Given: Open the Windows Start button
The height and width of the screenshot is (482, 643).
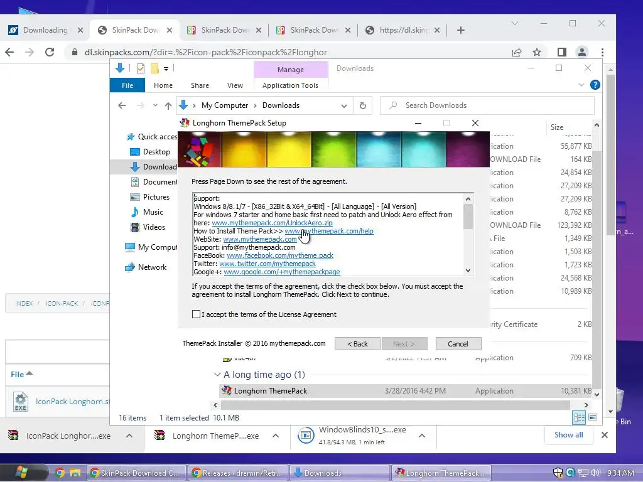Looking at the screenshot, I should [21, 473].
